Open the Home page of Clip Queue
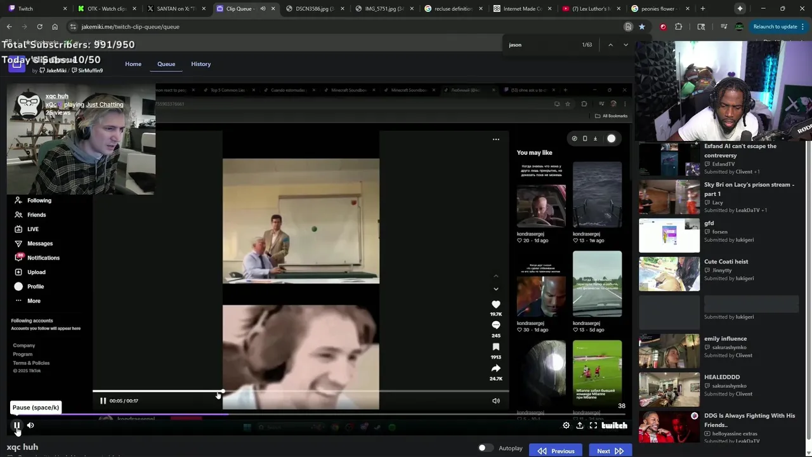The image size is (812, 457). [x=133, y=64]
